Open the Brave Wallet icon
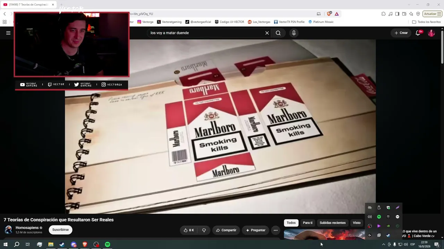444x249 pixels. (404, 14)
